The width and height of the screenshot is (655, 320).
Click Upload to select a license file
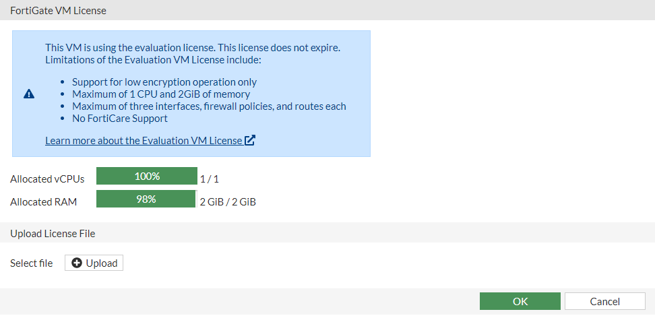(x=94, y=263)
